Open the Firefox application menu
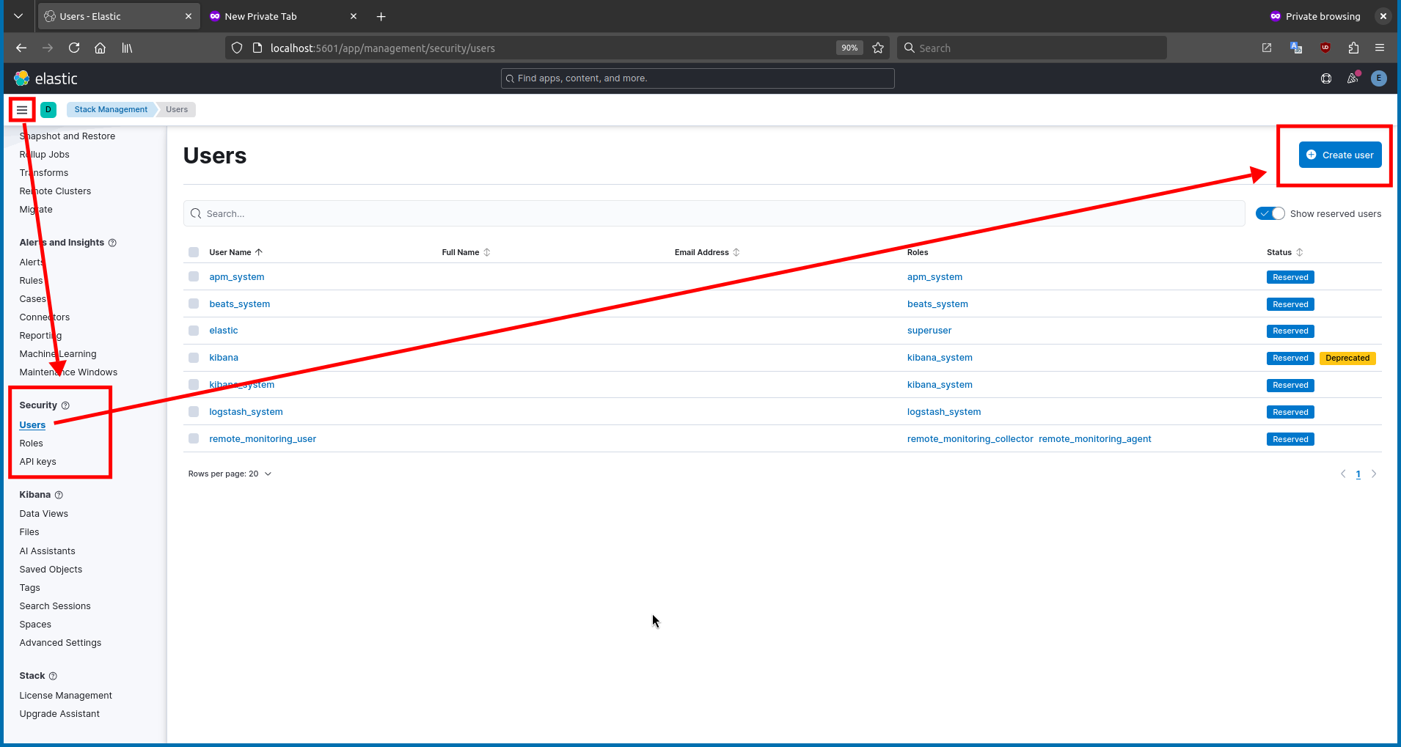The width and height of the screenshot is (1401, 747). 1380,48
